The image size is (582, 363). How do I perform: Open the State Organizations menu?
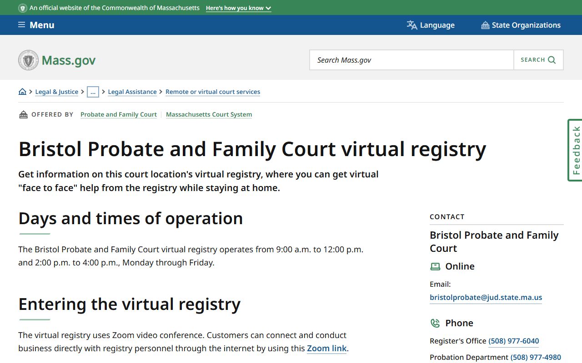coord(521,25)
